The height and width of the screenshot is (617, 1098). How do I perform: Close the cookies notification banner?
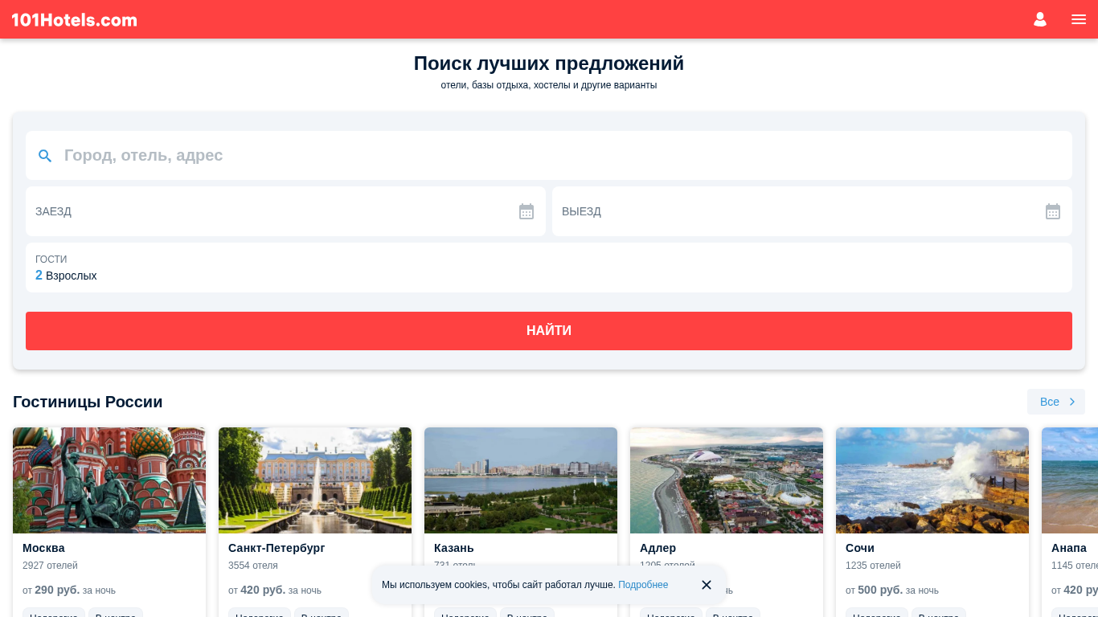pos(707,585)
